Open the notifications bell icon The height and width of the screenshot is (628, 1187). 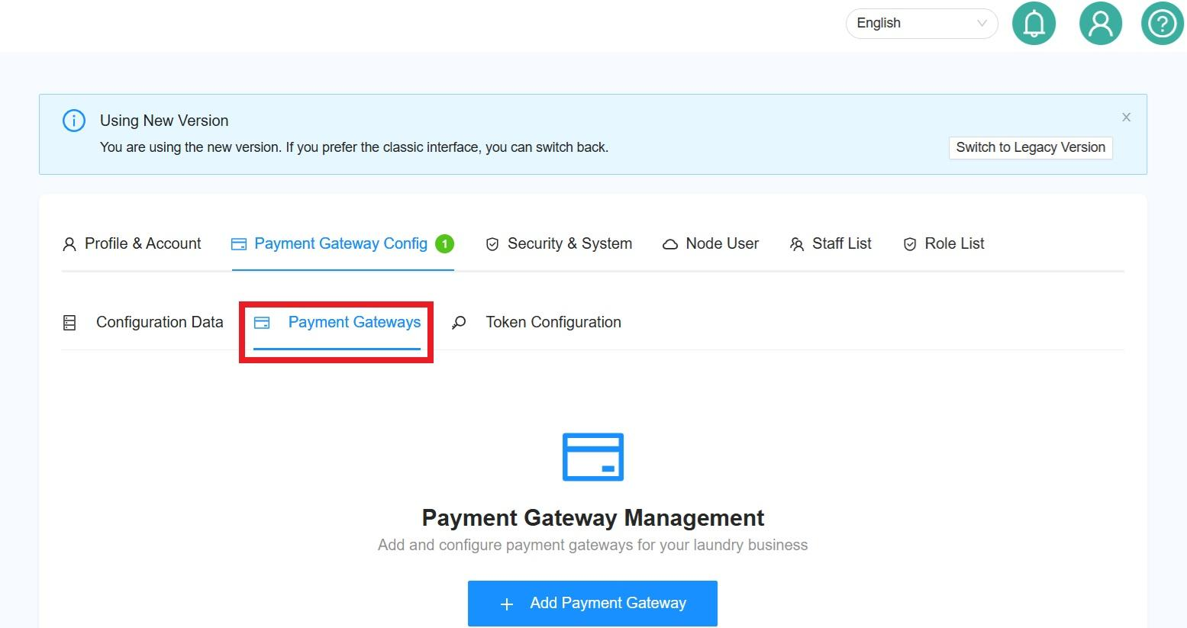(x=1034, y=24)
